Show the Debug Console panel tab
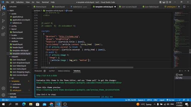 64,71
